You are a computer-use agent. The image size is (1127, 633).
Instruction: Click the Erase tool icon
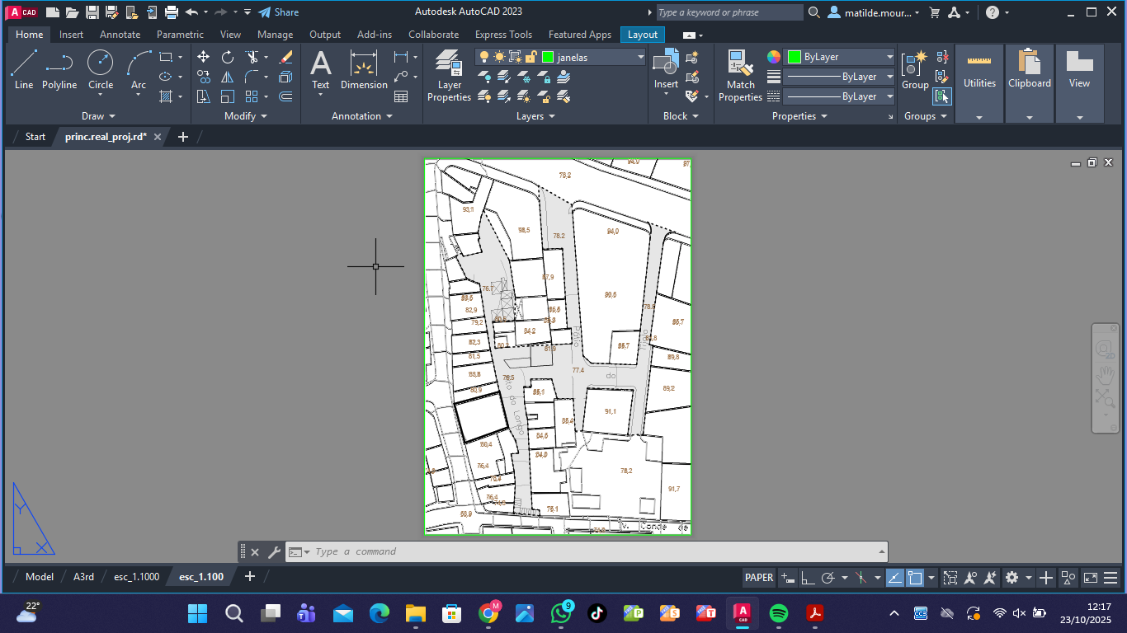(x=285, y=57)
